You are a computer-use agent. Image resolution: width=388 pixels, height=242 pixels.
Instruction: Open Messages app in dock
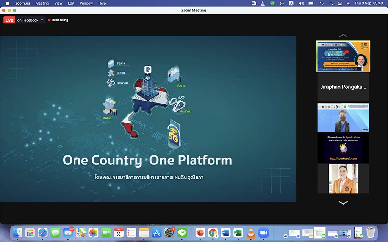(55, 233)
